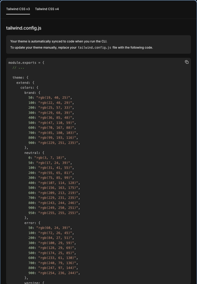Image resolution: width=197 pixels, height=284 pixels.
Task: Click the neutral 950 value rgb(255, 255, 255)
Action: pyautogui.click(x=58, y=213)
